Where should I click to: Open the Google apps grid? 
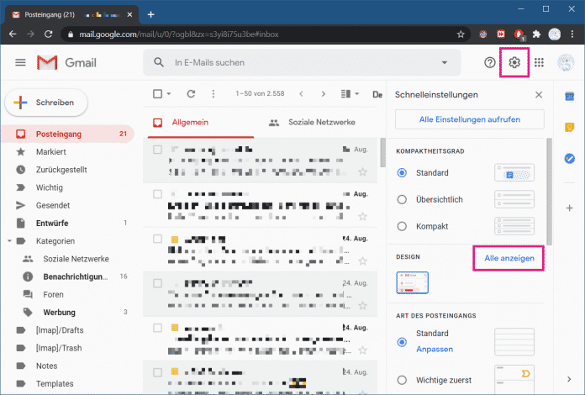click(540, 63)
